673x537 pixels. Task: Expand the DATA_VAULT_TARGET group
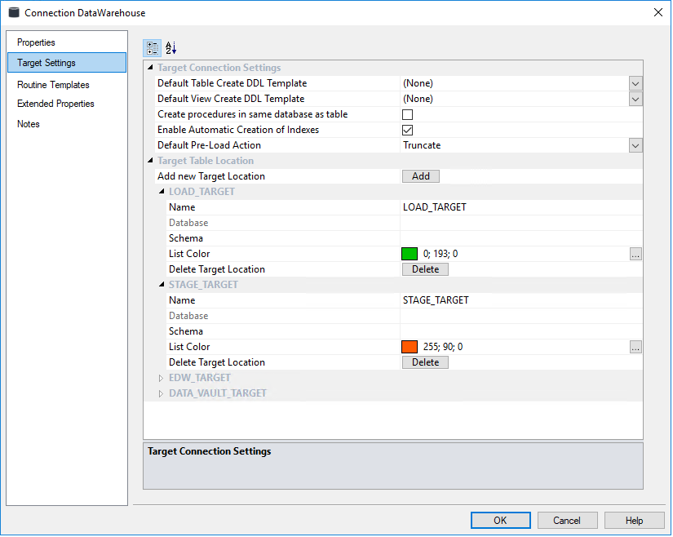(x=161, y=393)
